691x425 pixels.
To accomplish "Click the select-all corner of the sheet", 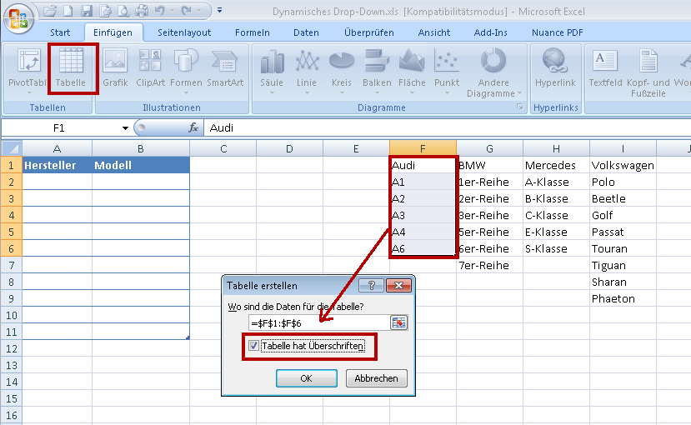I will [x=12, y=148].
